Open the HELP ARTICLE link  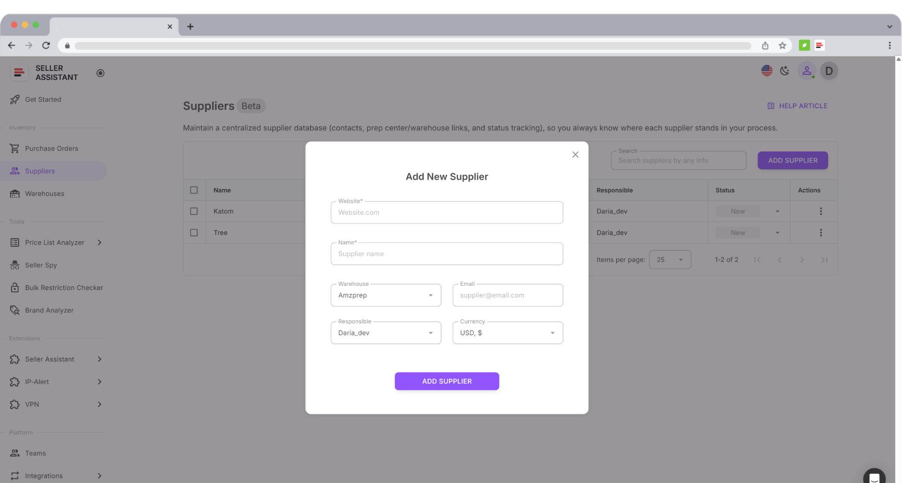[803, 105]
